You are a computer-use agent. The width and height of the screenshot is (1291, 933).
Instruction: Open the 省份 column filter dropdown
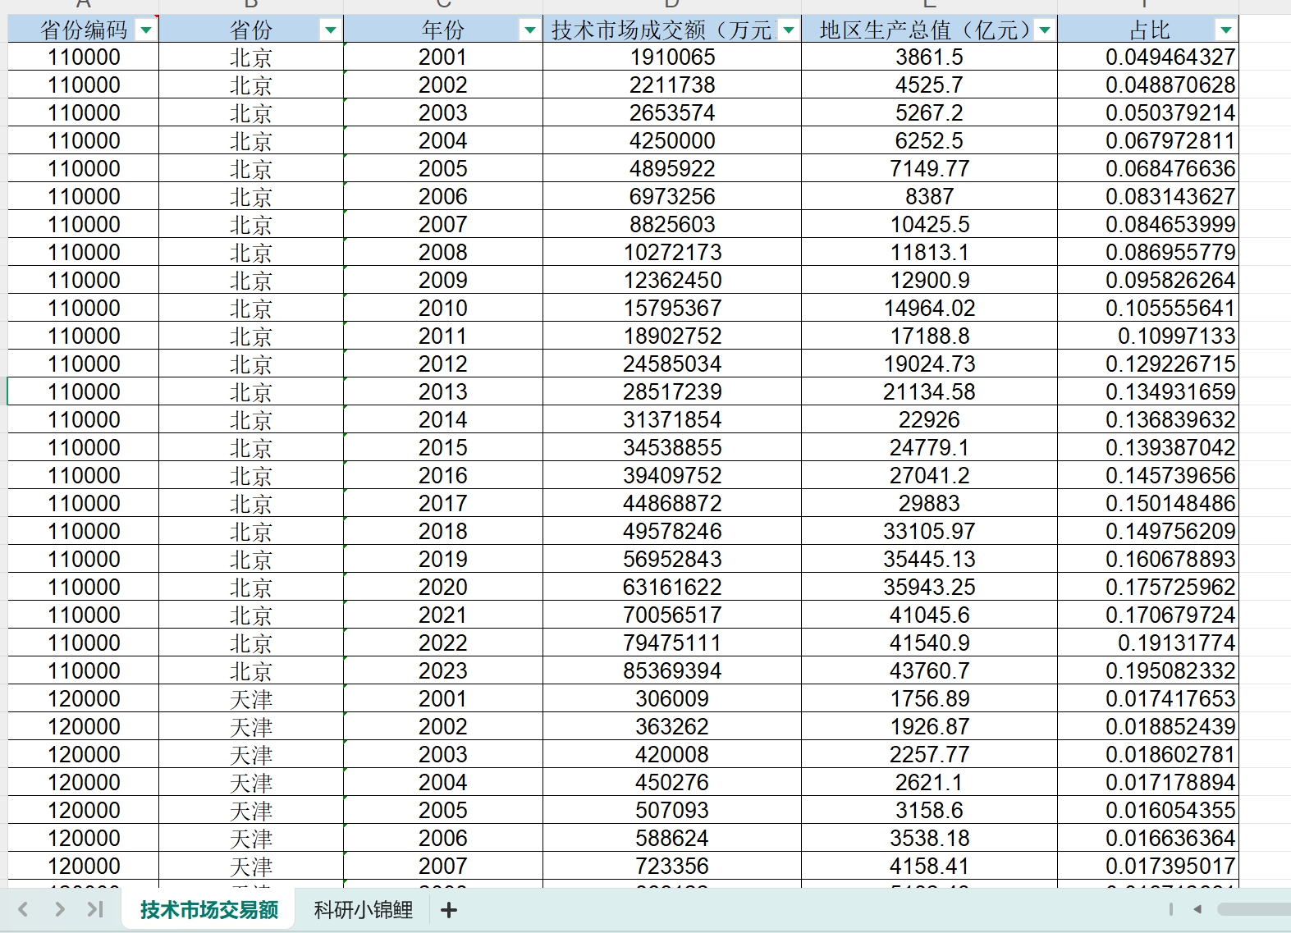331,30
